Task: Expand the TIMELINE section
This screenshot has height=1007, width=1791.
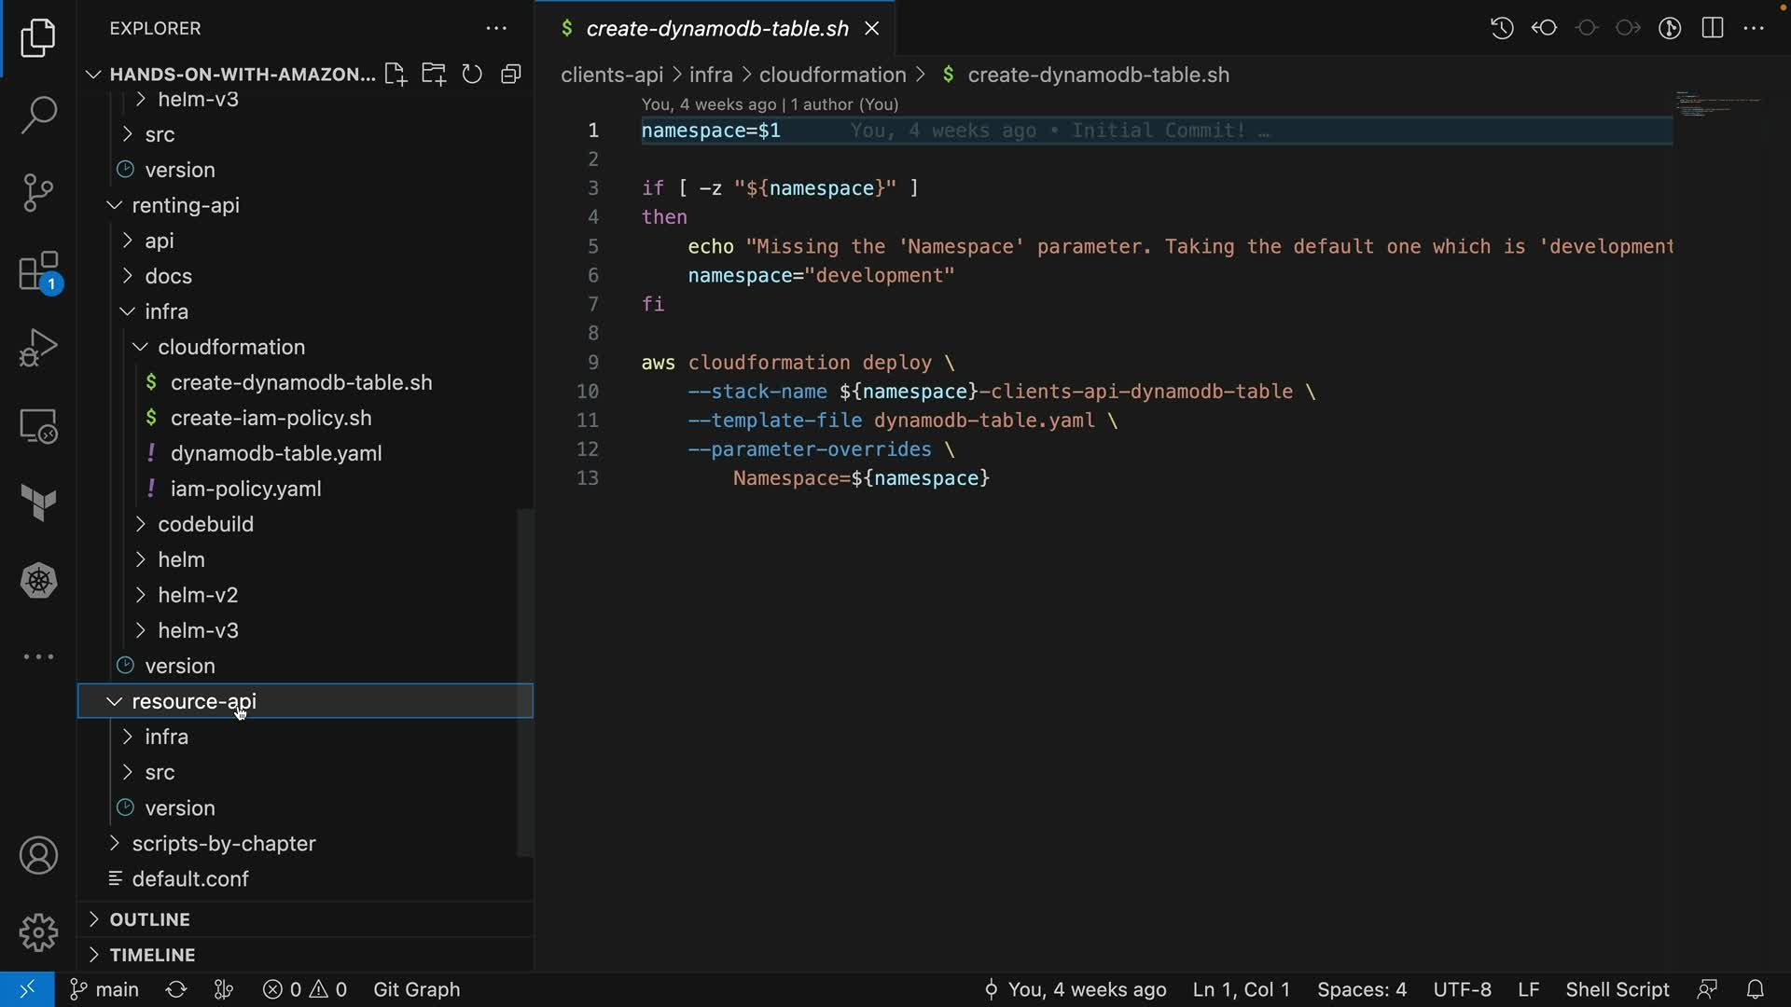Action: click(152, 955)
